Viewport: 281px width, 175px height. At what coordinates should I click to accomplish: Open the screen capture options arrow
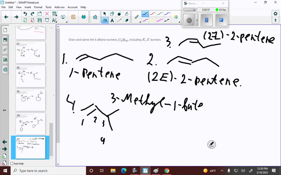(x=66, y=21)
